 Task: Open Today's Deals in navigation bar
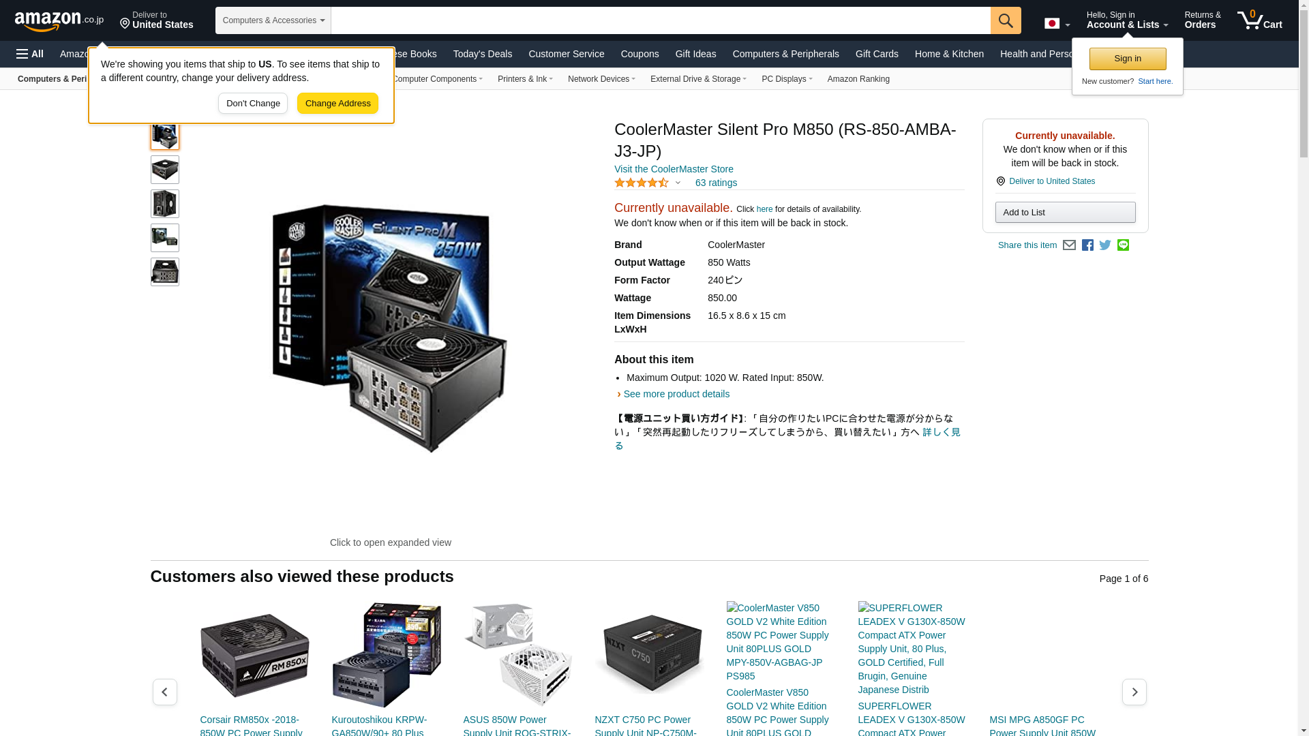coord(483,54)
